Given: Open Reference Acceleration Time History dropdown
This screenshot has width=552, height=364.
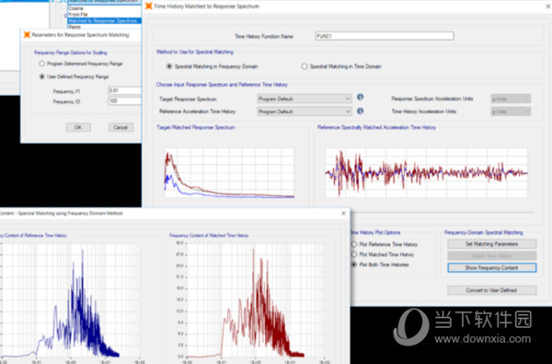Looking at the screenshot, I should [305, 112].
